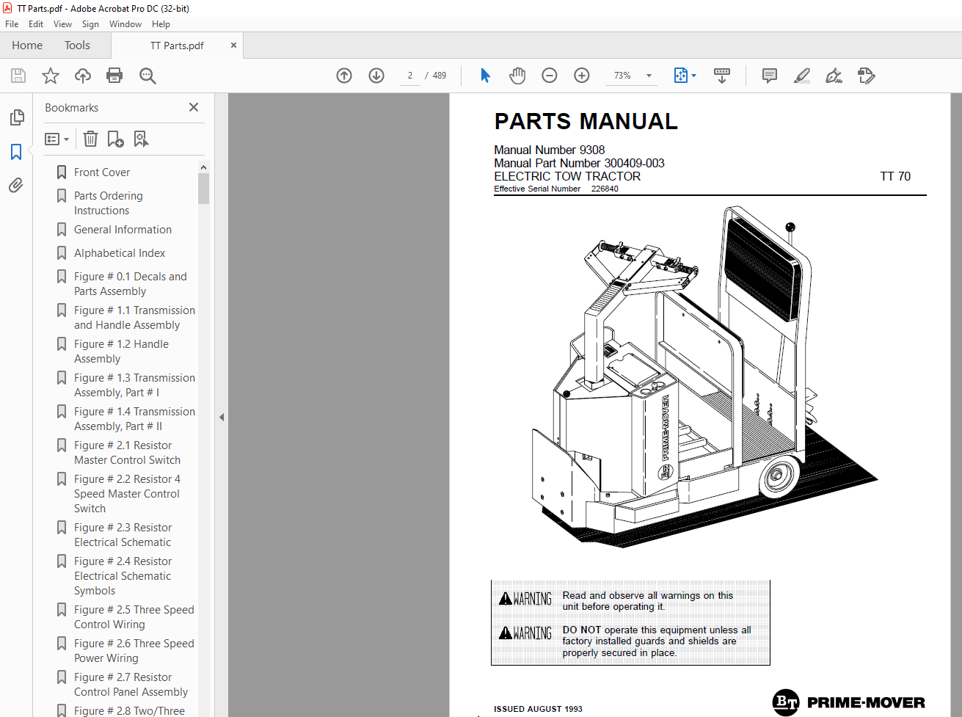This screenshot has width=962, height=717.
Task: Open Figure # 1.2 Handle Assembly bookmark
Action: pos(121,352)
